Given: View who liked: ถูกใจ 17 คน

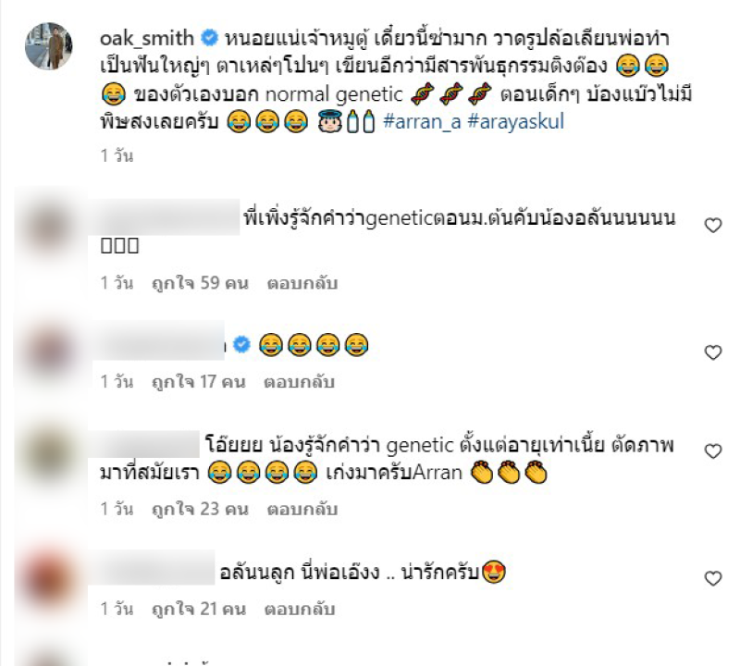Looking at the screenshot, I should pos(199,382).
